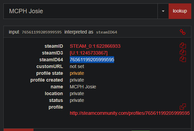Click the permalink chain icon in the header
The width and height of the screenshot is (194, 131).
click(x=182, y=32)
